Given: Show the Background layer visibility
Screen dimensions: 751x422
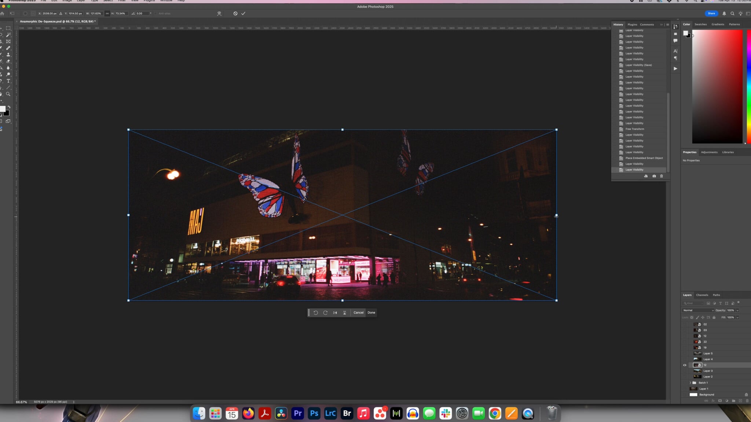Looking at the screenshot, I should click(684, 395).
